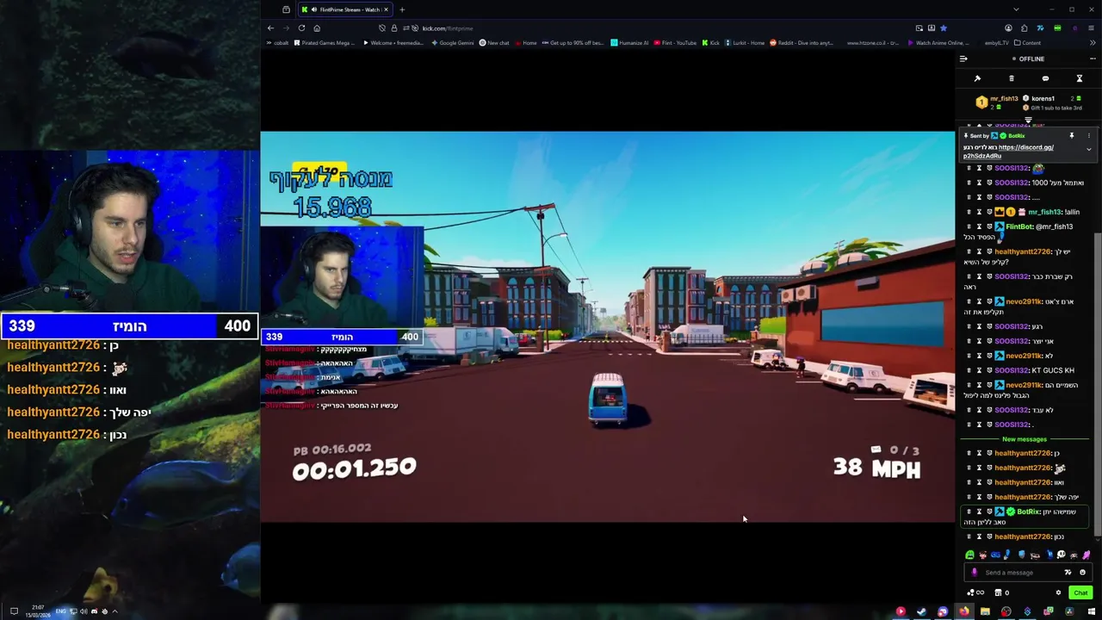Open chat options three-dot menu
This screenshot has height=620, width=1102.
(1093, 59)
